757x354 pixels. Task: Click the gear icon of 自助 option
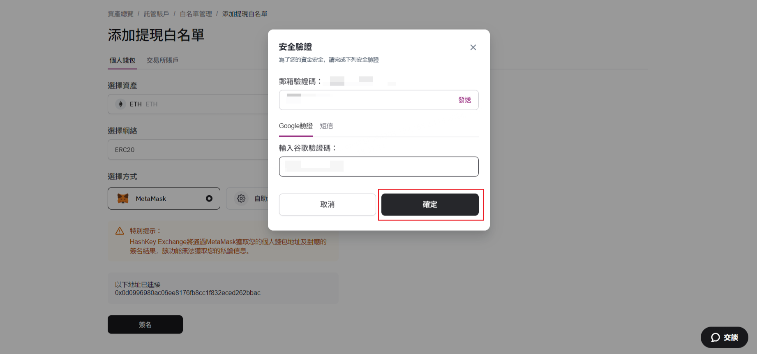(241, 199)
